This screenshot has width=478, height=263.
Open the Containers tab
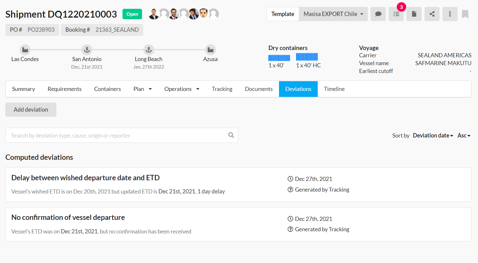click(107, 89)
